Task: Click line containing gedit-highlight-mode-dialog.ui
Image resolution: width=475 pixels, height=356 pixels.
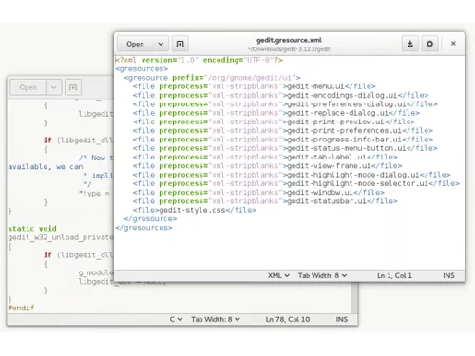Action: pyautogui.click(x=292, y=175)
